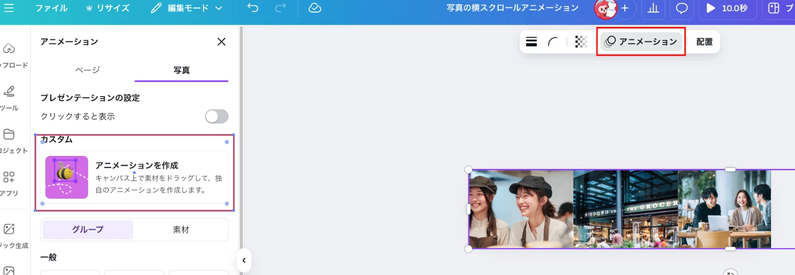Select the grocer storefront photo
The width and height of the screenshot is (795, 275).
(x=625, y=209)
